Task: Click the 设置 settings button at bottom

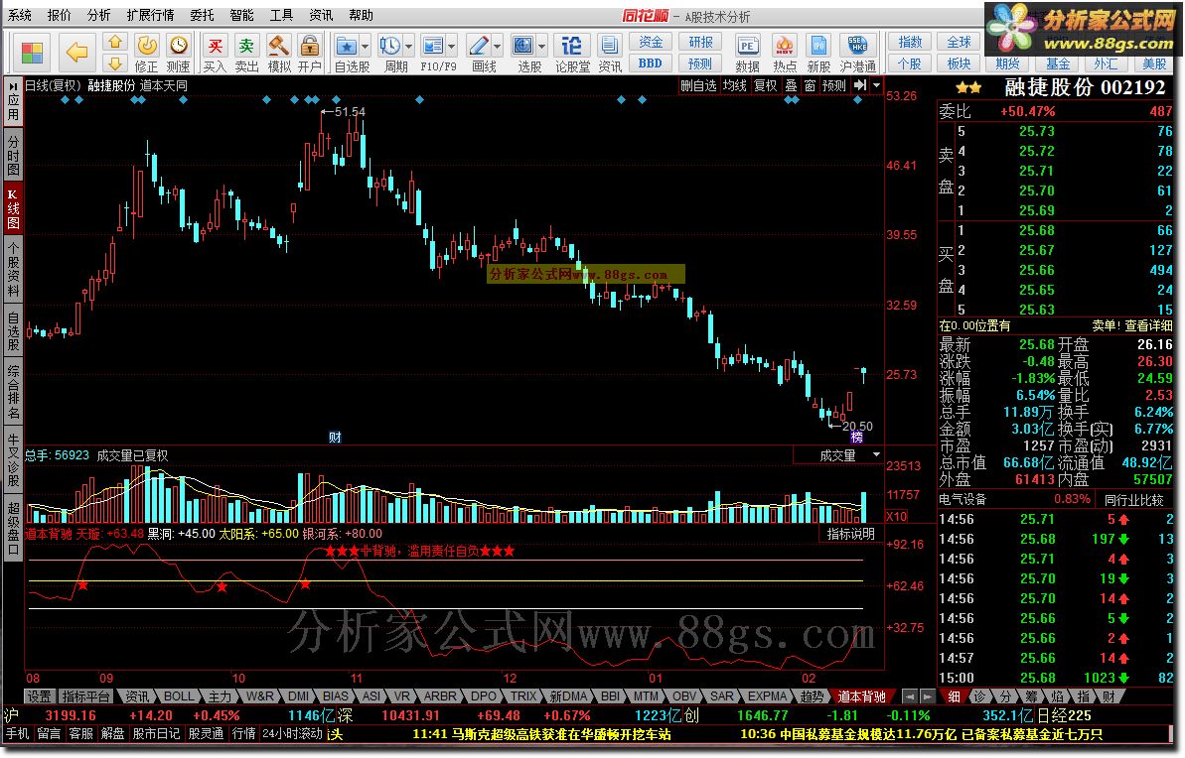Action: click(40, 696)
